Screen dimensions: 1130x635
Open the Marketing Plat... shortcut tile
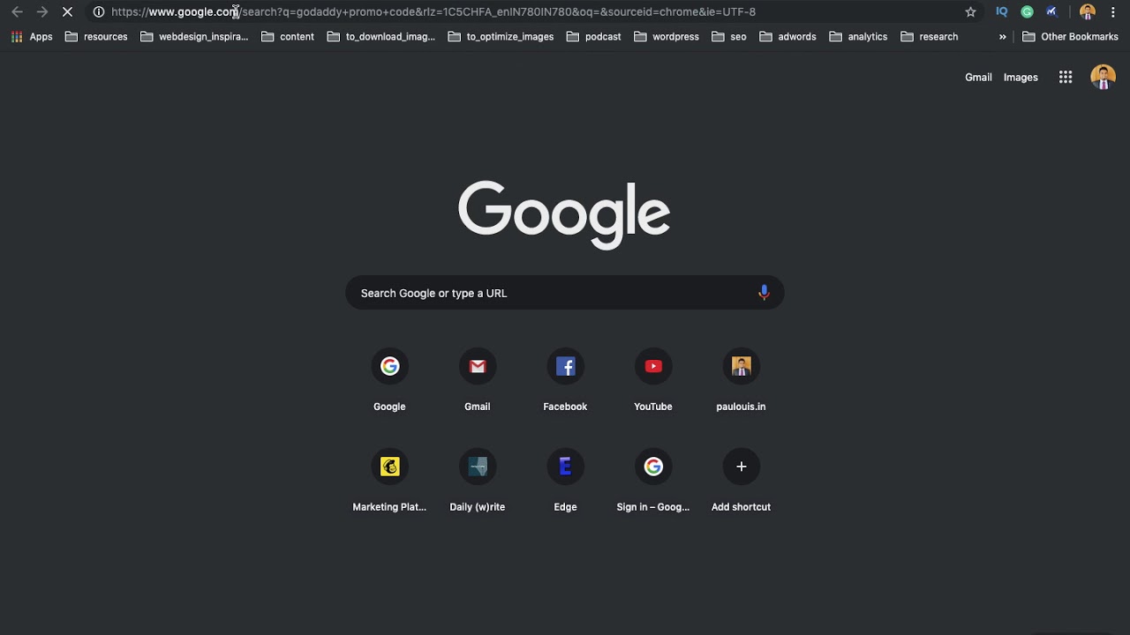[x=389, y=482]
